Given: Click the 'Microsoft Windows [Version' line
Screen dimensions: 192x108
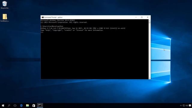Looking at the screenshot, I should click(58, 20).
